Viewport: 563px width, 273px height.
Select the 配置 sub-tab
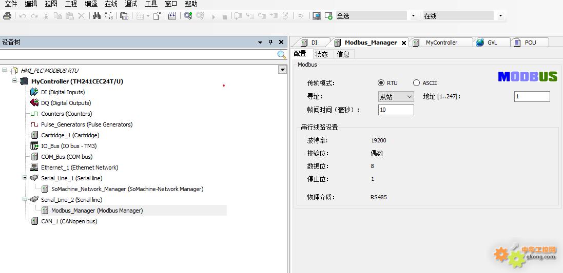coord(300,54)
